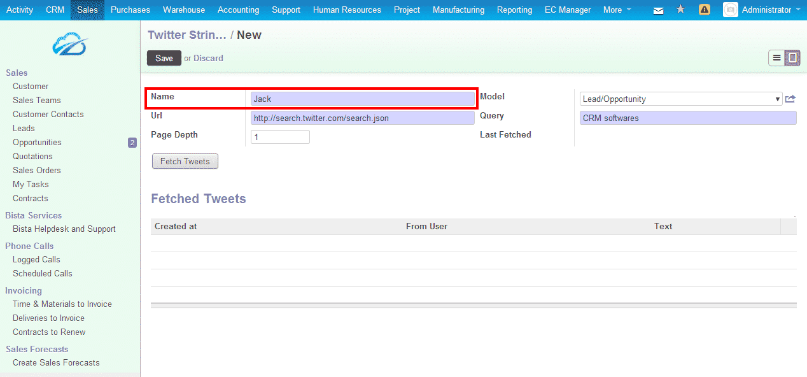
Task: Click the Opportunities count badge
Action: tap(132, 143)
